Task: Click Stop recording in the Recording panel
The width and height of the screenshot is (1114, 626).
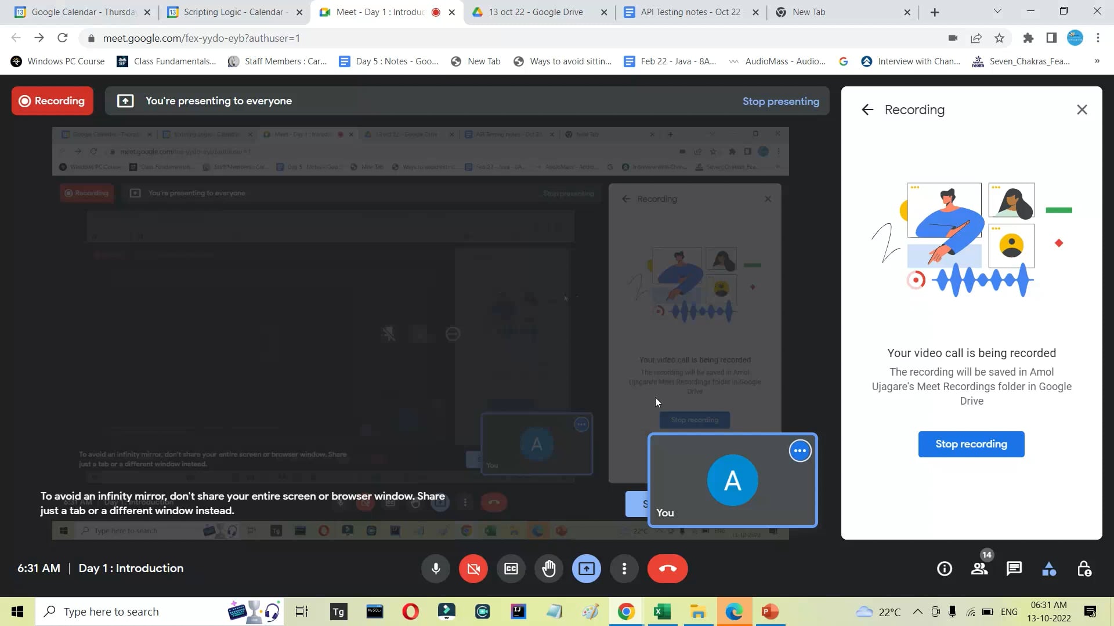Action: (x=971, y=444)
